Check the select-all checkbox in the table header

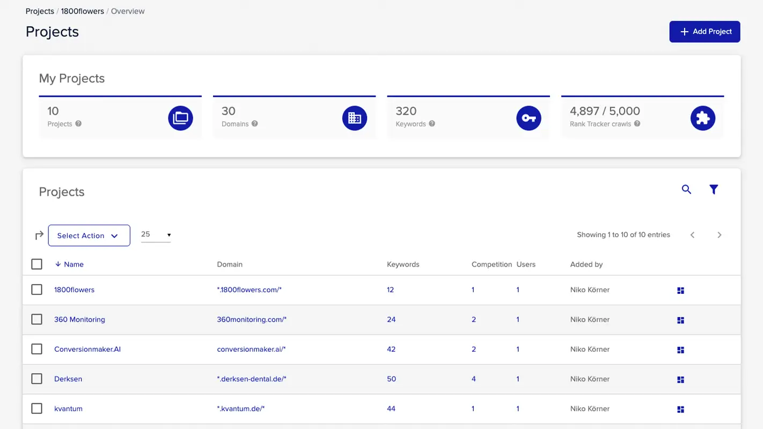point(36,264)
